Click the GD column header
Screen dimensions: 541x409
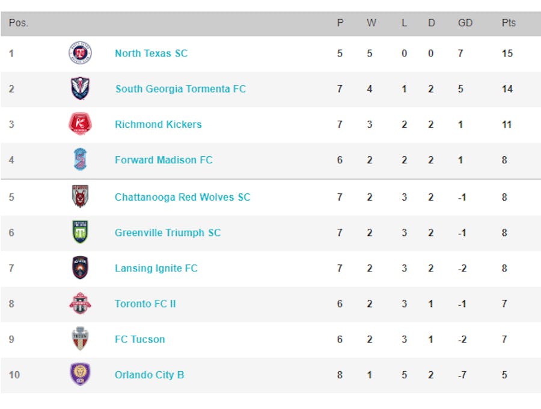465,23
